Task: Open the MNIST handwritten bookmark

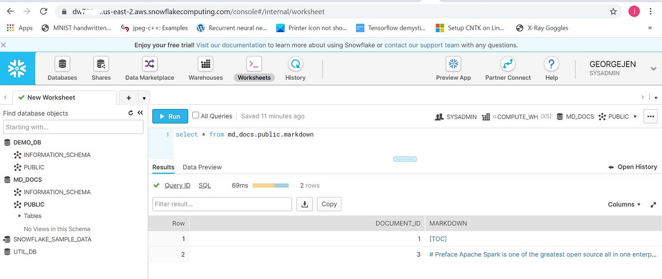Action: click(76, 28)
